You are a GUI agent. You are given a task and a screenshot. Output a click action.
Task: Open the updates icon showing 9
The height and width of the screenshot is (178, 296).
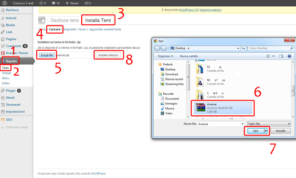coord(42,3)
